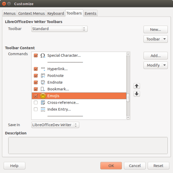
Task: Click the New... button
Action: click(x=155, y=29)
